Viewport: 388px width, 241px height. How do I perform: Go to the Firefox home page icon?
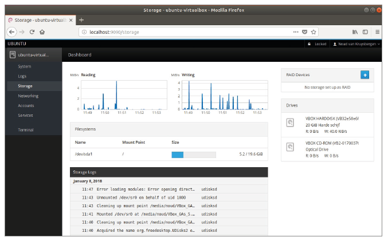[42, 32]
